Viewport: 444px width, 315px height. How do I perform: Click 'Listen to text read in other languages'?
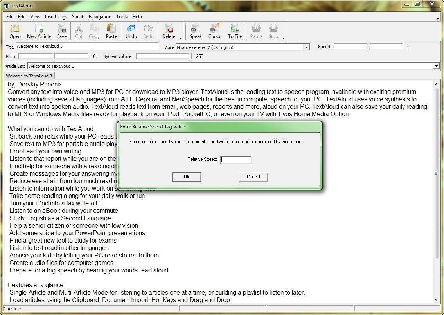(59, 248)
